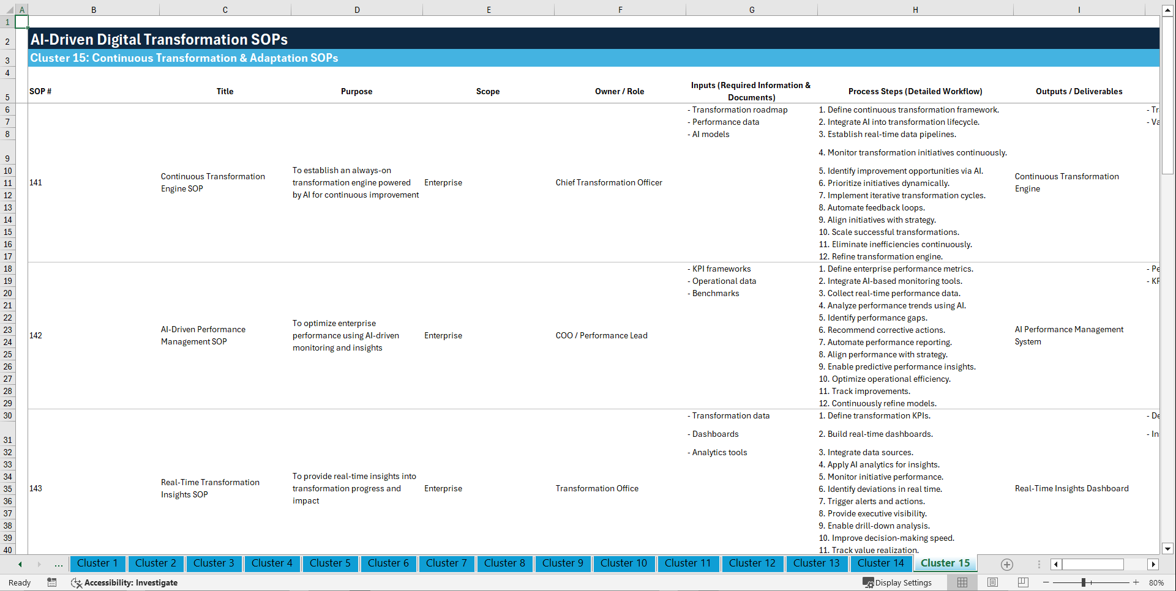Click the Zoom Out minus control
The width and height of the screenshot is (1176, 591).
1046,582
